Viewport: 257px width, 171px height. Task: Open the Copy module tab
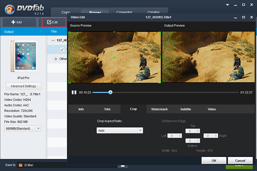tap(66, 12)
